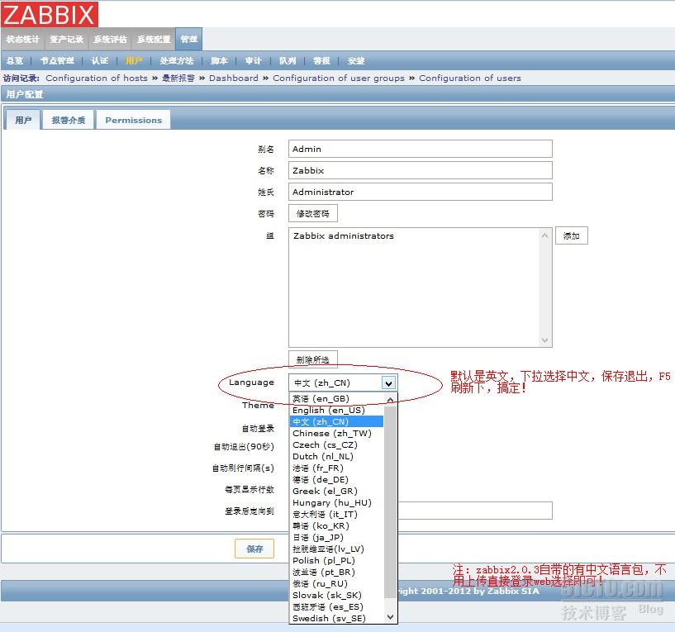The image size is (675, 632).
Task: Choose Dutch (nl_NL) language option
Action: click(336, 456)
